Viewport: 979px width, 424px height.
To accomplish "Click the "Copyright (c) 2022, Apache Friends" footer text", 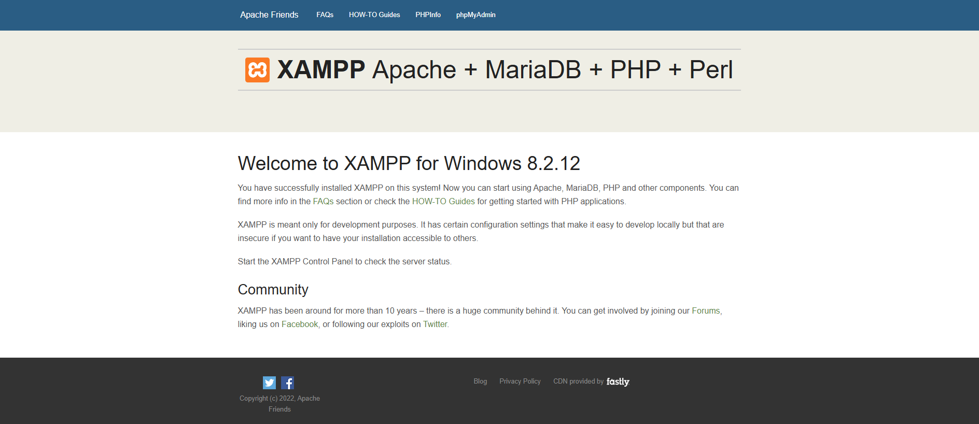I will [279, 404].
